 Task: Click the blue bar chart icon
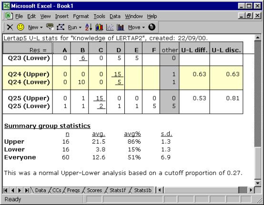pyautogui.click(x=121, y=27)
